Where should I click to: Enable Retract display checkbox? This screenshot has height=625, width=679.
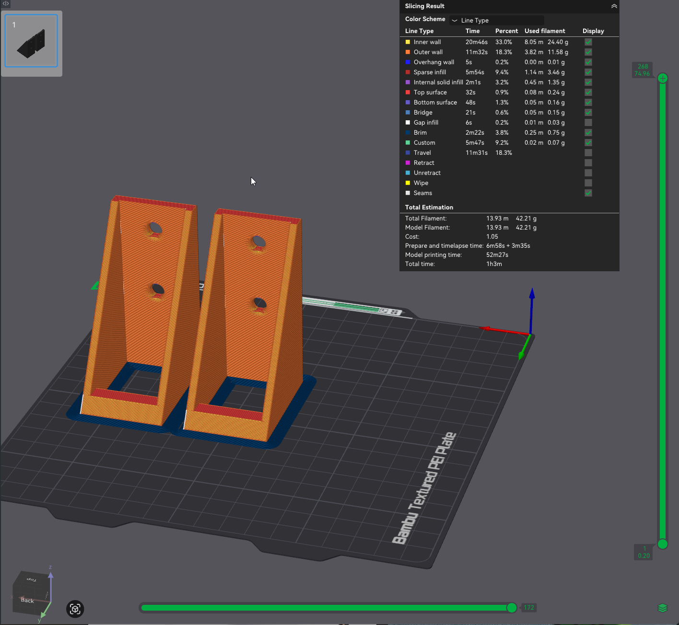588,163
